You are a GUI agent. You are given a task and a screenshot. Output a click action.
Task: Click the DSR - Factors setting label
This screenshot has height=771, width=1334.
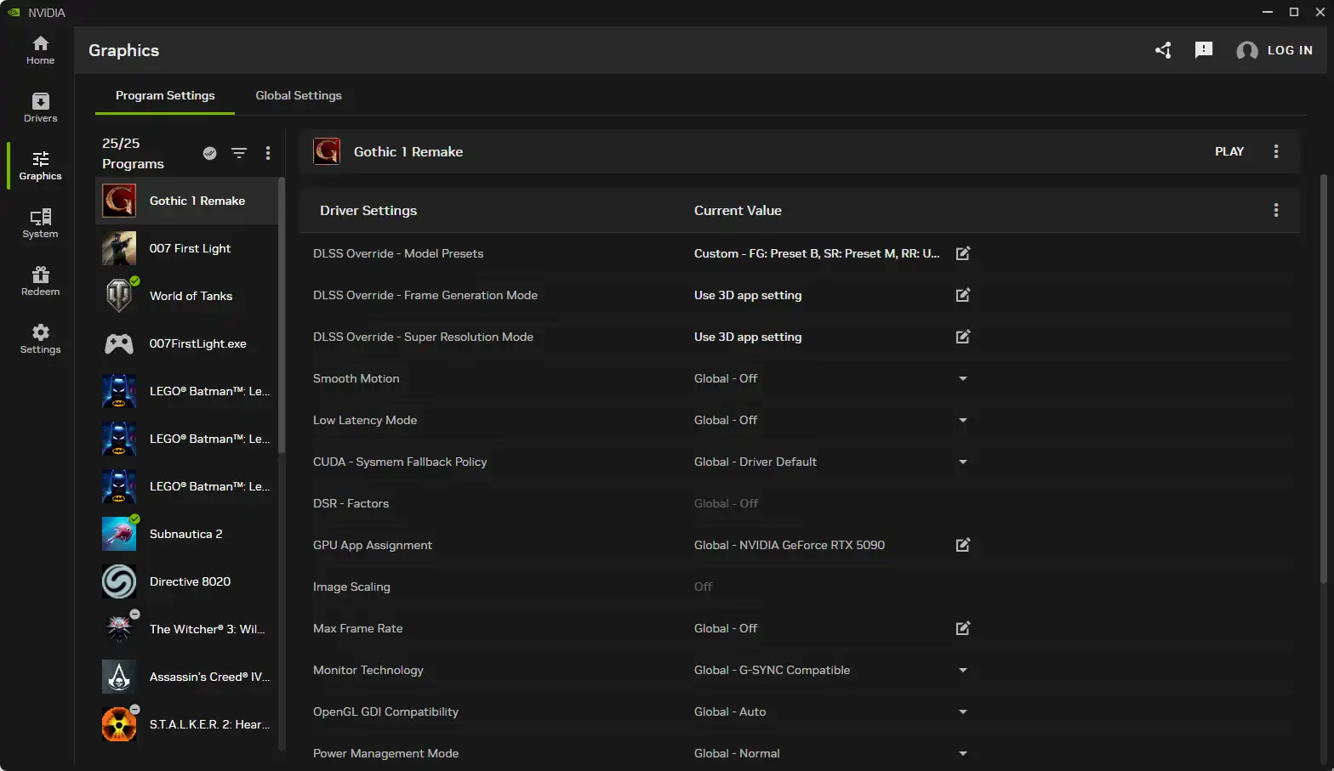point(351,503)
